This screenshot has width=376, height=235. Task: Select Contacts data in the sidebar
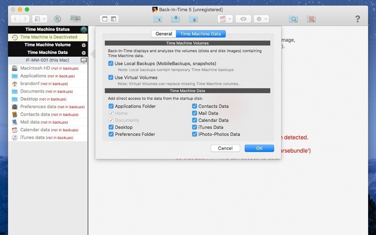[48, 114]
